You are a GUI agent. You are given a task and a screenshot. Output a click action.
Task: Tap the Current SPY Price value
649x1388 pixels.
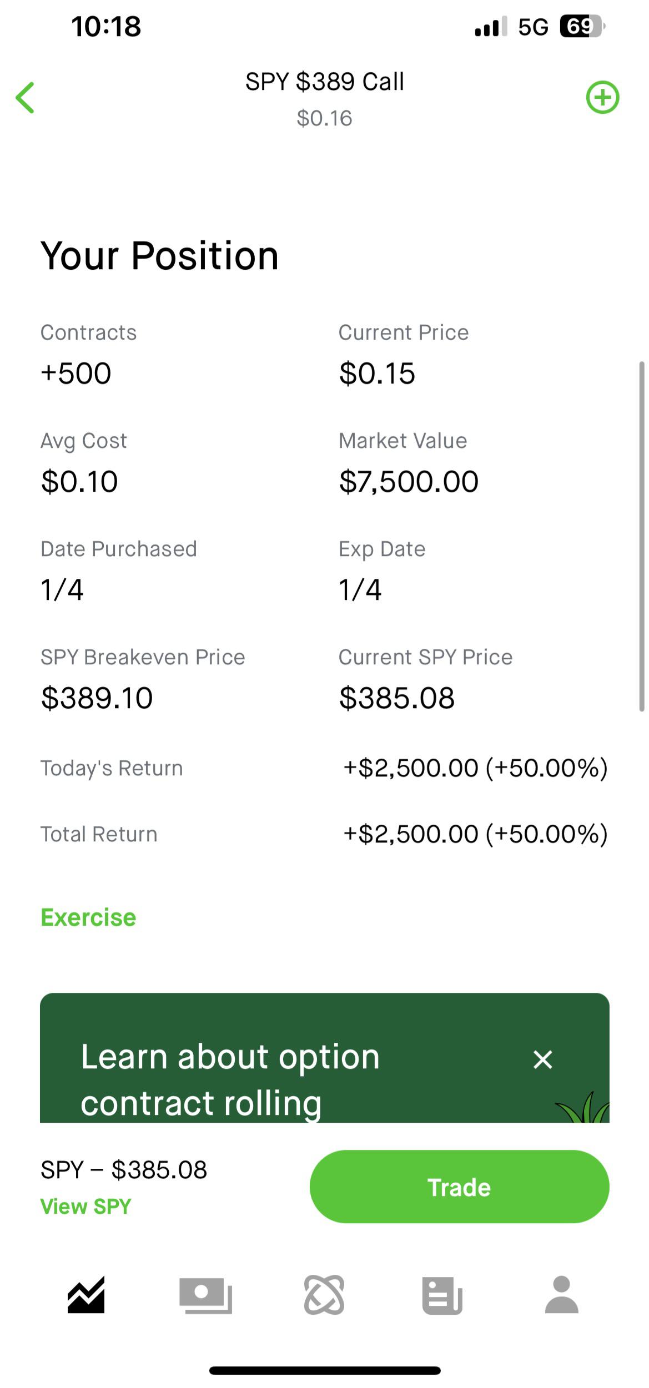(x=397, y=698)
